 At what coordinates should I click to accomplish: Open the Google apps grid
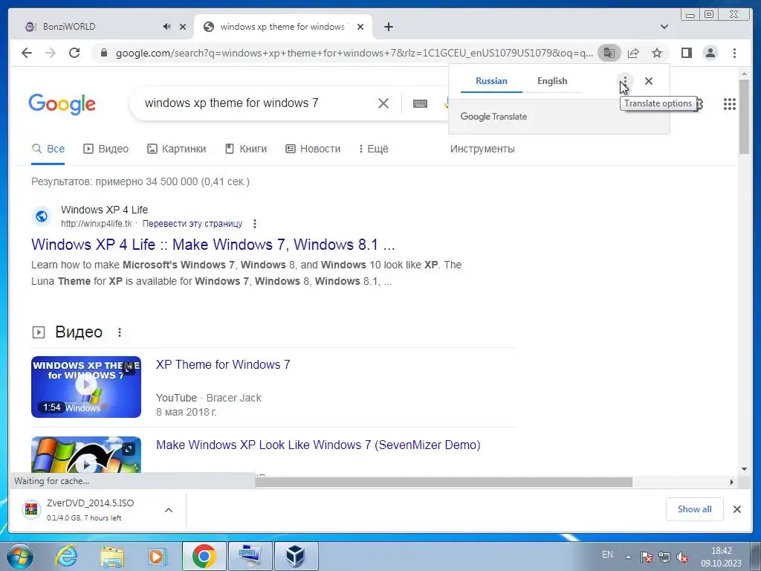click(x=730, y=104)
